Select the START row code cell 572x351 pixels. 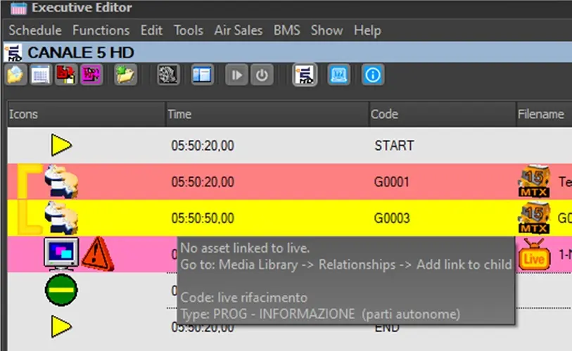[x=394, y=146]
